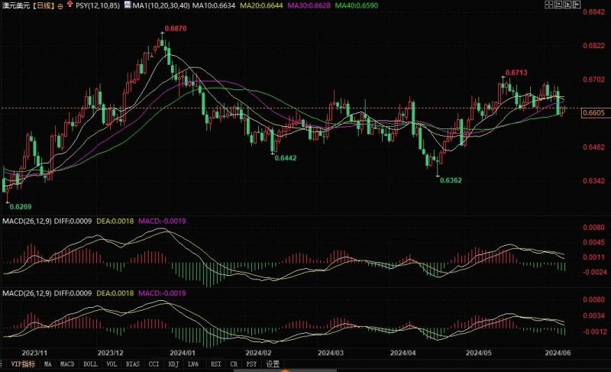Click the four-pane grid layout icon
Viewport: 611px width, 372px height.
point(548,5)
